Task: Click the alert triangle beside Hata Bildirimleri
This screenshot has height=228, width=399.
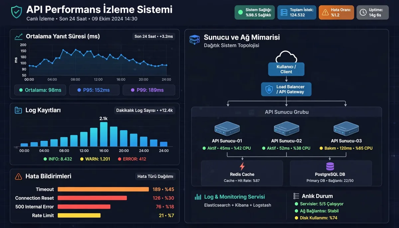Action: click(x=19, y=176)
